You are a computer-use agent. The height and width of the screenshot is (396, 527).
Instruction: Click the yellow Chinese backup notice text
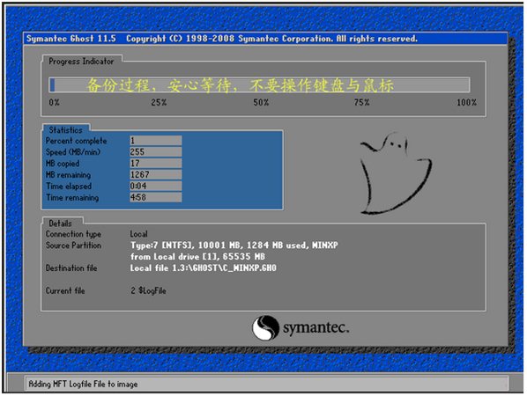point(240,85)
